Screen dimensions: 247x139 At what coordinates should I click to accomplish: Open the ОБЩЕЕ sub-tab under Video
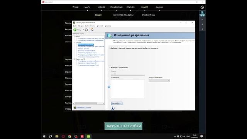pyautogui.click(x=98, y=15)
